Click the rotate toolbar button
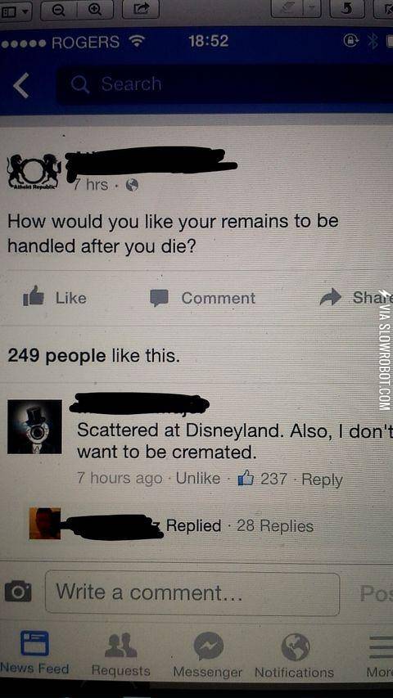The width and height of the screenshot is (393, 698). [x=347, y=8]
